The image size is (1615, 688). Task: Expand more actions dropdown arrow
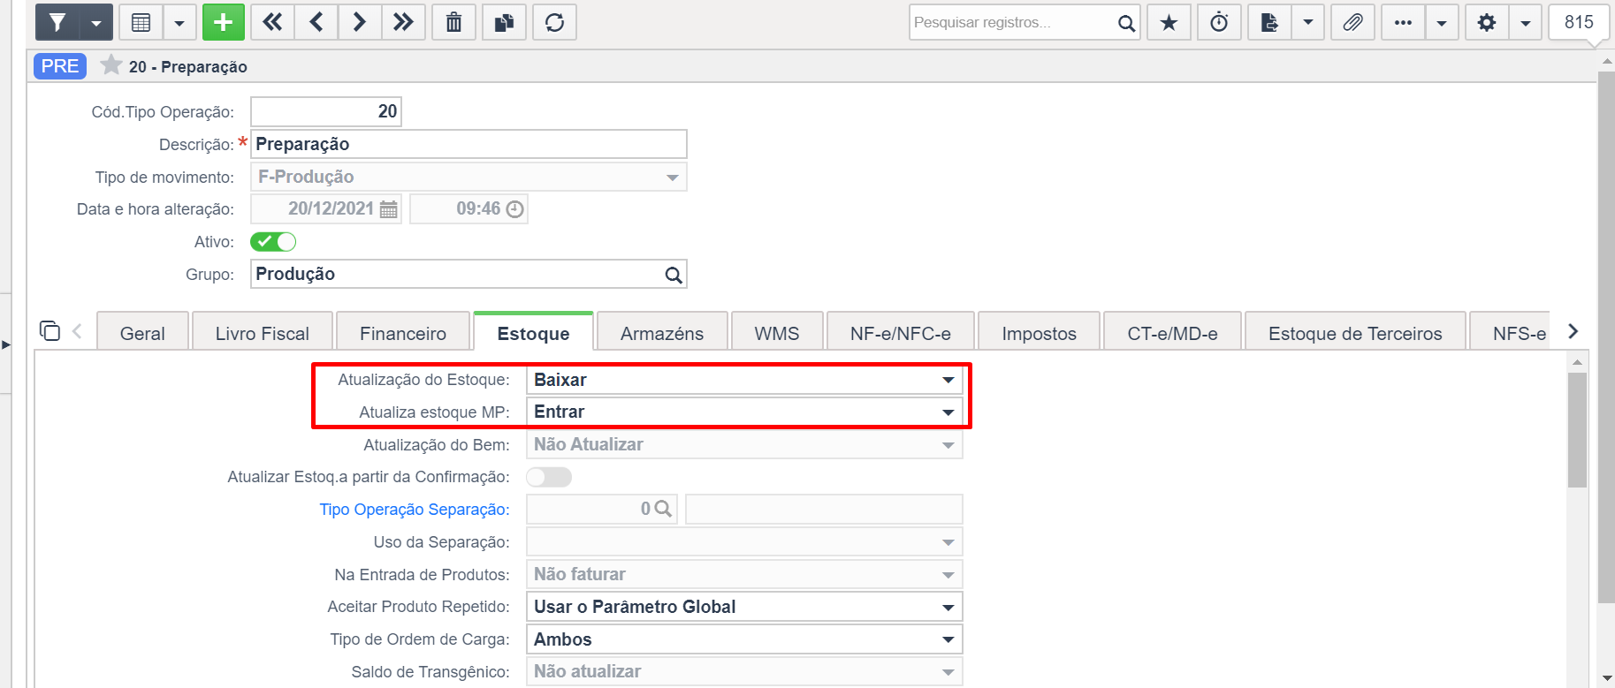[x=1442, y=22]
